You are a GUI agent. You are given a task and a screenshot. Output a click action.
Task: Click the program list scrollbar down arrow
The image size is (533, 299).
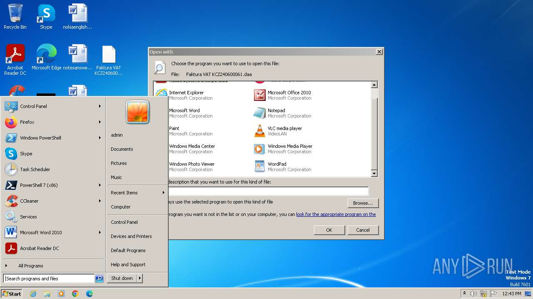pyautogui.click(x=374, y=174)
